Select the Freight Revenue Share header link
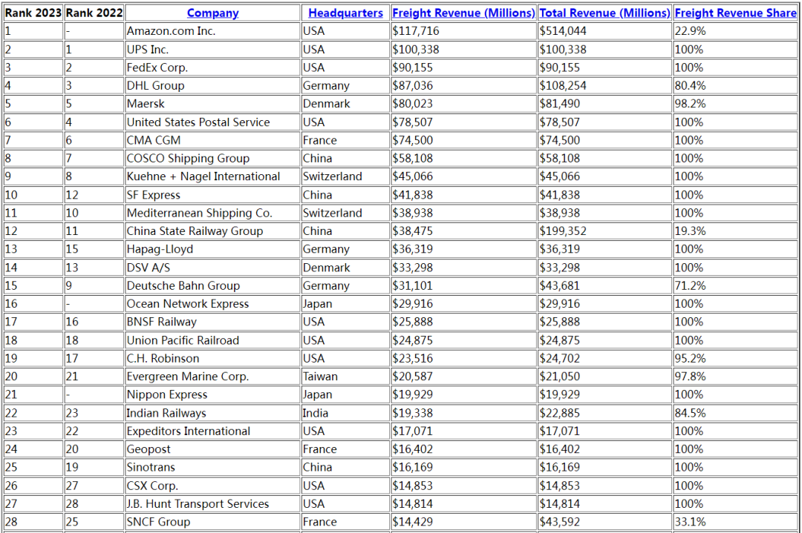The image size is (802, 533). [x=735, y=13]
